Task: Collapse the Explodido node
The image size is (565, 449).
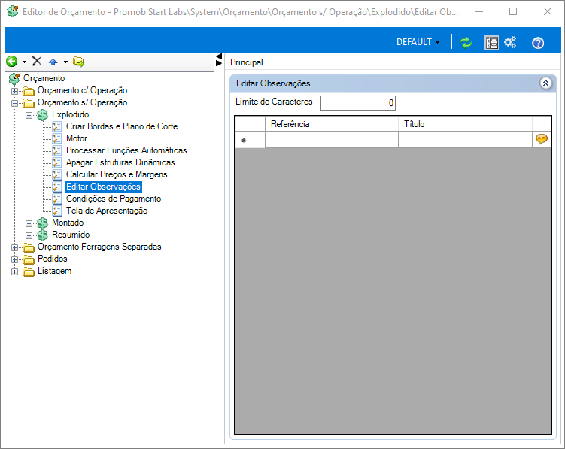Action: pos(29,116)
